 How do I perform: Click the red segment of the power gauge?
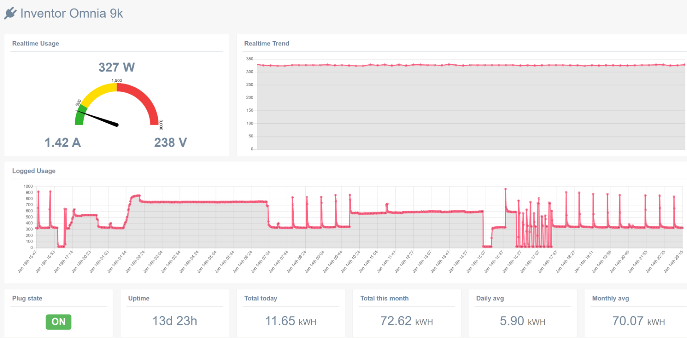144,98
